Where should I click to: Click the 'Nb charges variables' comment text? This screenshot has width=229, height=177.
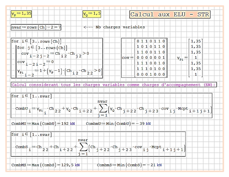pos(114,27)
